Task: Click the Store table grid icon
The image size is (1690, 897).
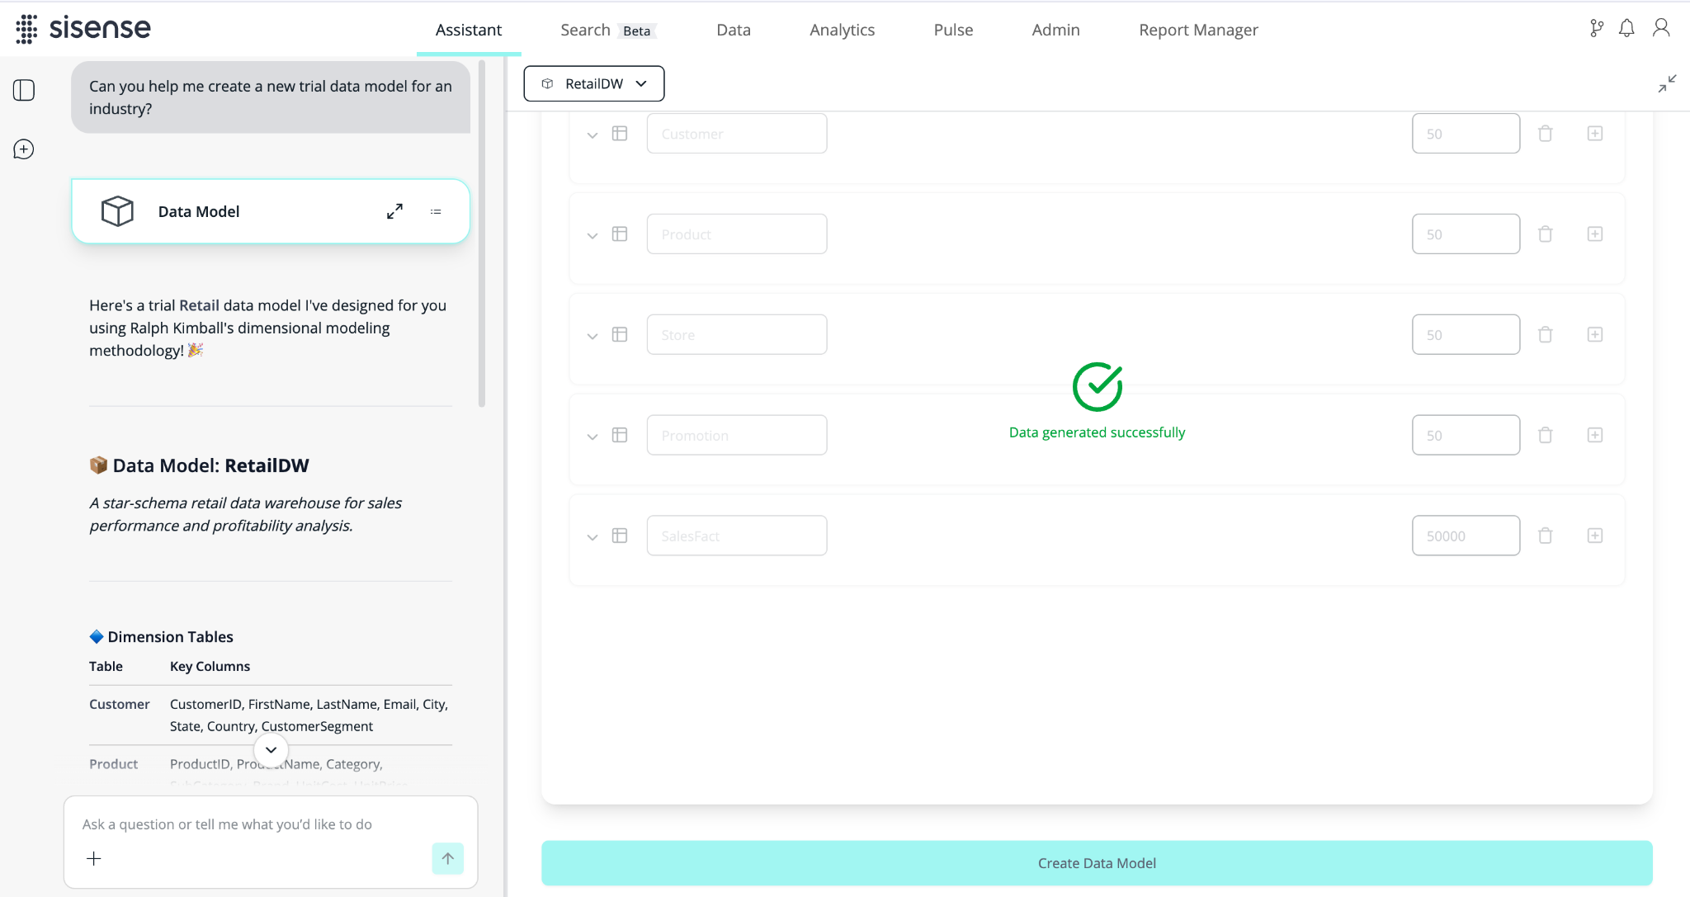Action: tap(620, 334)
